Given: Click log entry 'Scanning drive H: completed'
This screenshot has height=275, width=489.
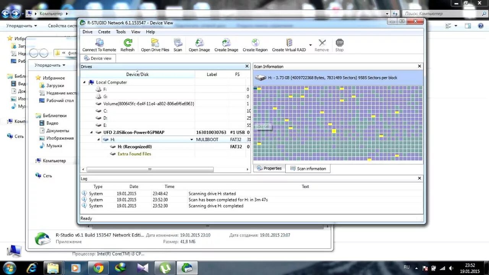Looking at the screenshot, I should click(216, 206).
